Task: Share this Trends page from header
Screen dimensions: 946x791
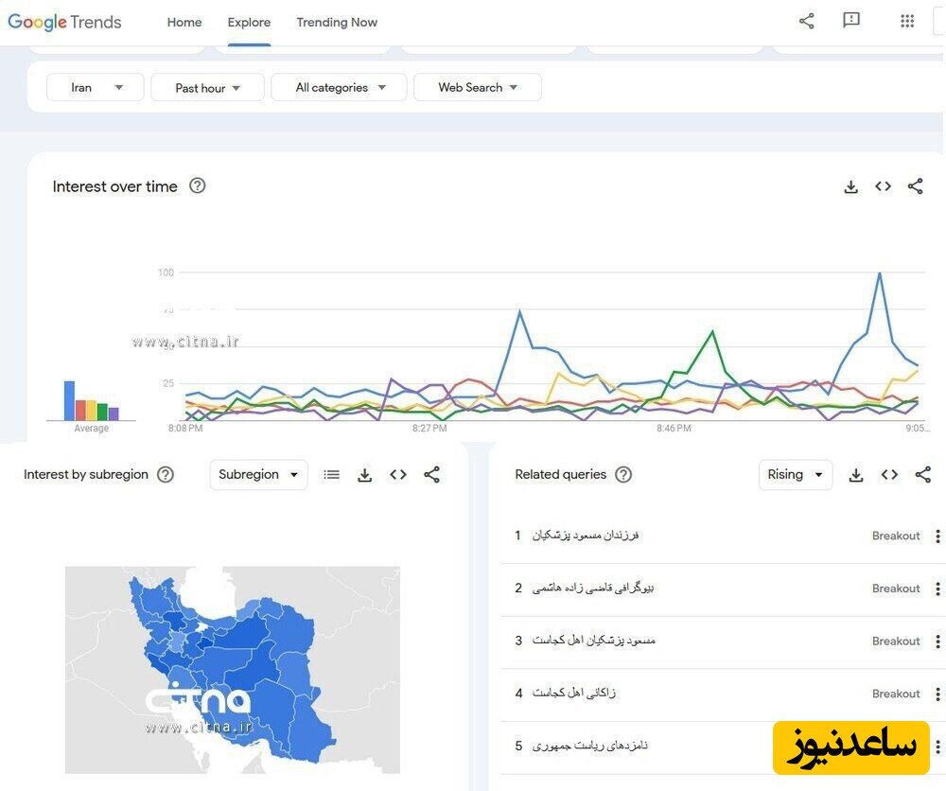Action: (807, 21)
